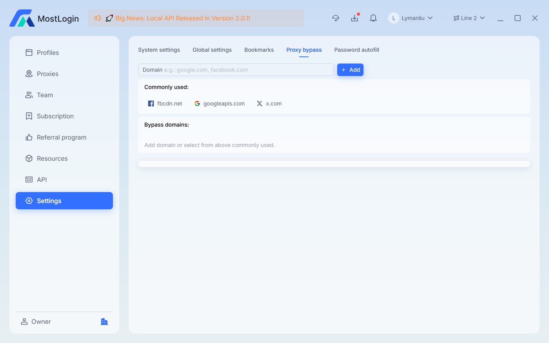The height and width of the screenshot is (343, 549).
Task: Click the Facebook icon beside fbcdn.net
Action: 151,103
